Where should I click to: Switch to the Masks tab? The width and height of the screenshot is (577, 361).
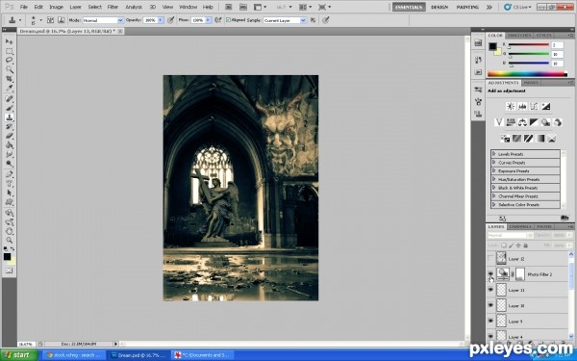pyautogui.click(x=531, y=83)
